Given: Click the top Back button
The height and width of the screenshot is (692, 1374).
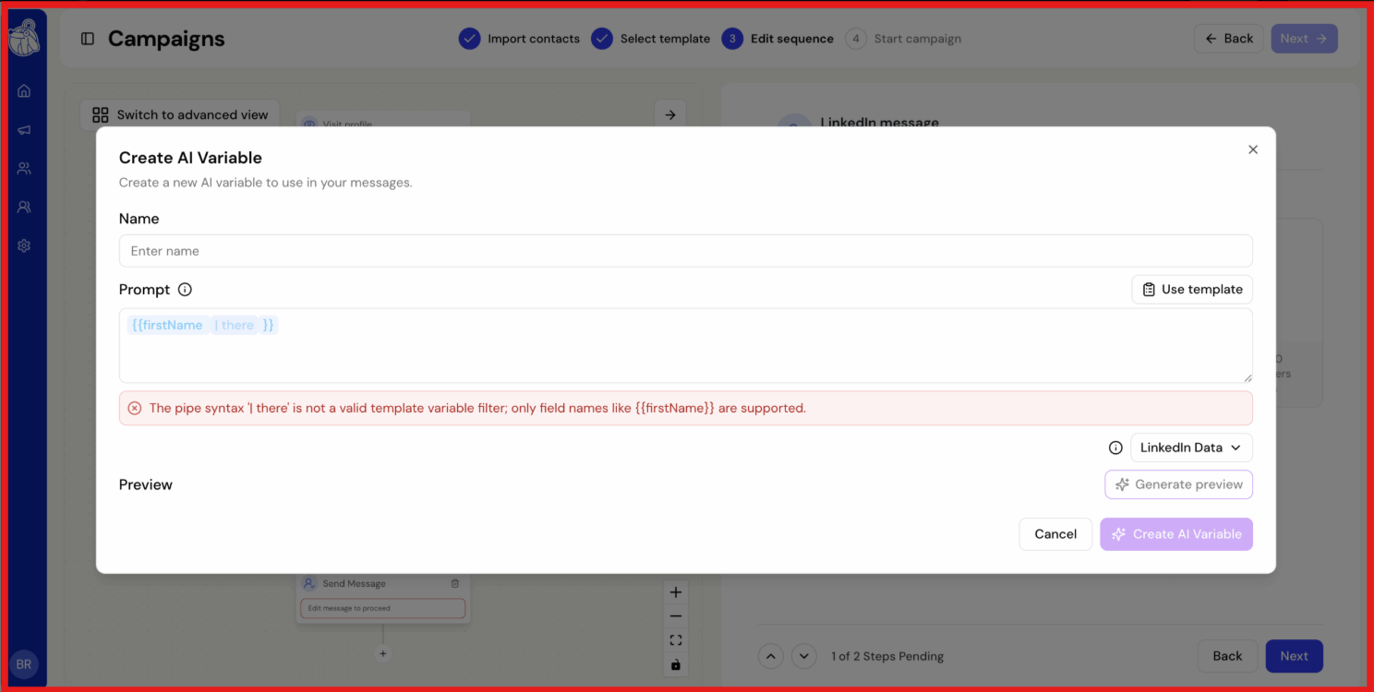Looking at the screenshot, I should (1229, 39).
